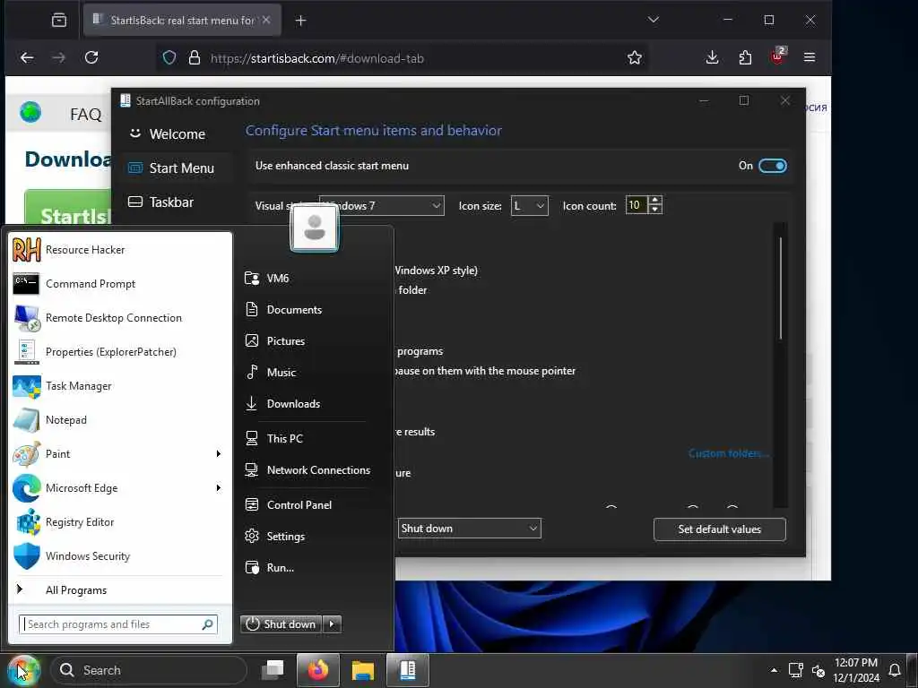Screen dimensions: 918x688
Task: Open Resource Hacker from start menu
Action: click(x=120, y=250)
